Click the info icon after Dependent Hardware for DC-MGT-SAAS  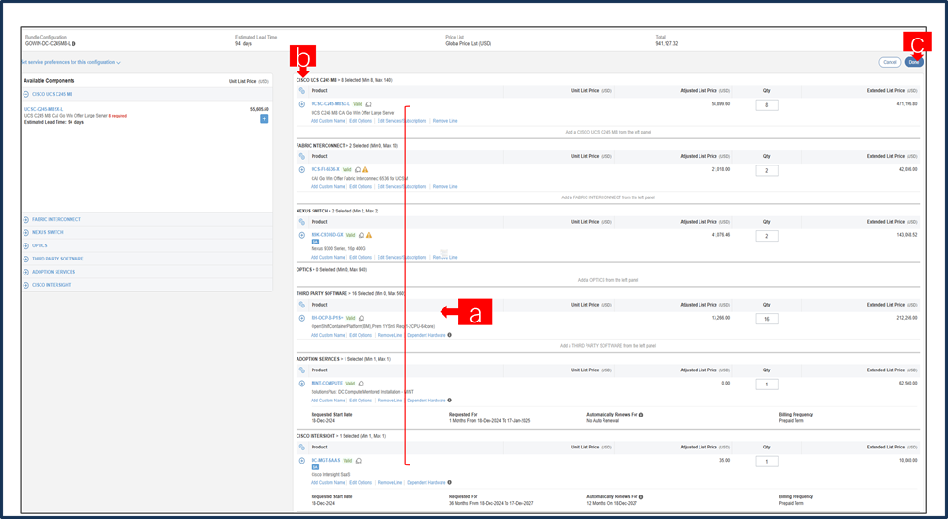(449, 482)
